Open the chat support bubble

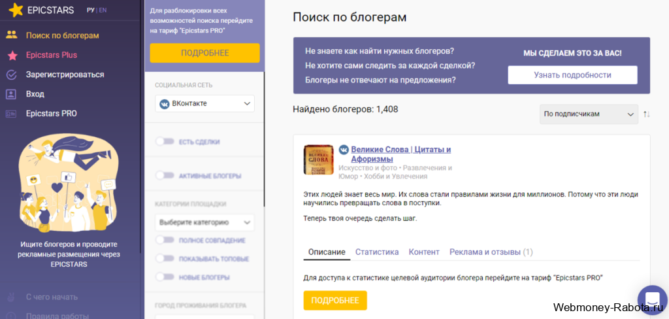click(x=653, y=300)
